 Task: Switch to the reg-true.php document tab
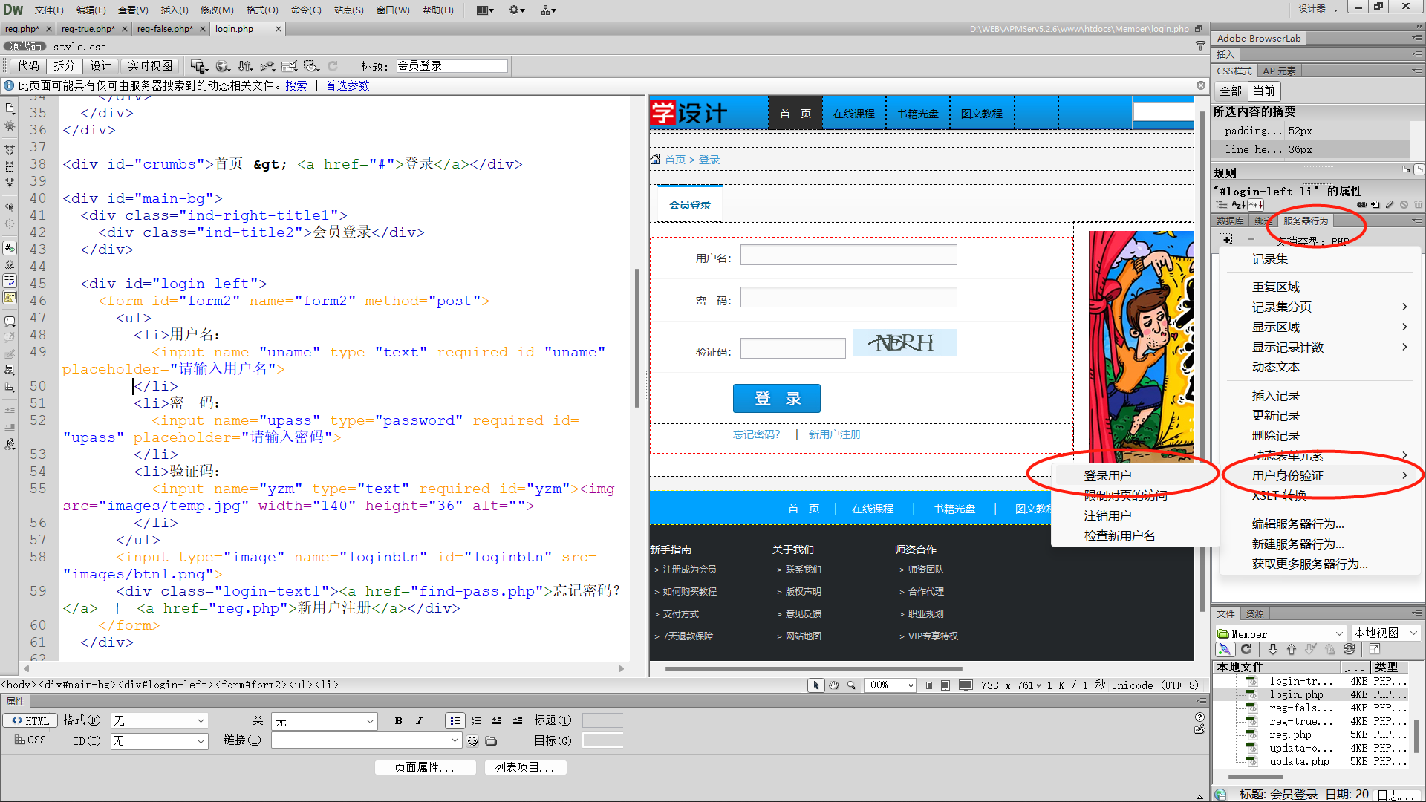coord(88,29)
